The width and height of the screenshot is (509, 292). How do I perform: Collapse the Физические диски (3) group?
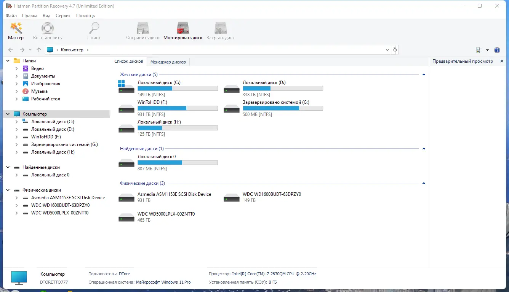coord(424,183)
